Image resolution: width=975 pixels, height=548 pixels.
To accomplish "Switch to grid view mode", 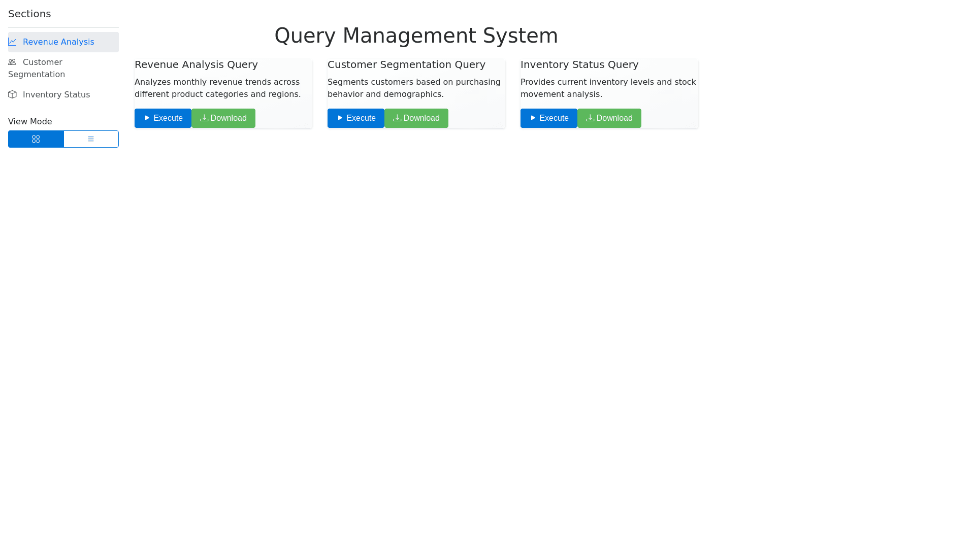I will coord(36,139).
